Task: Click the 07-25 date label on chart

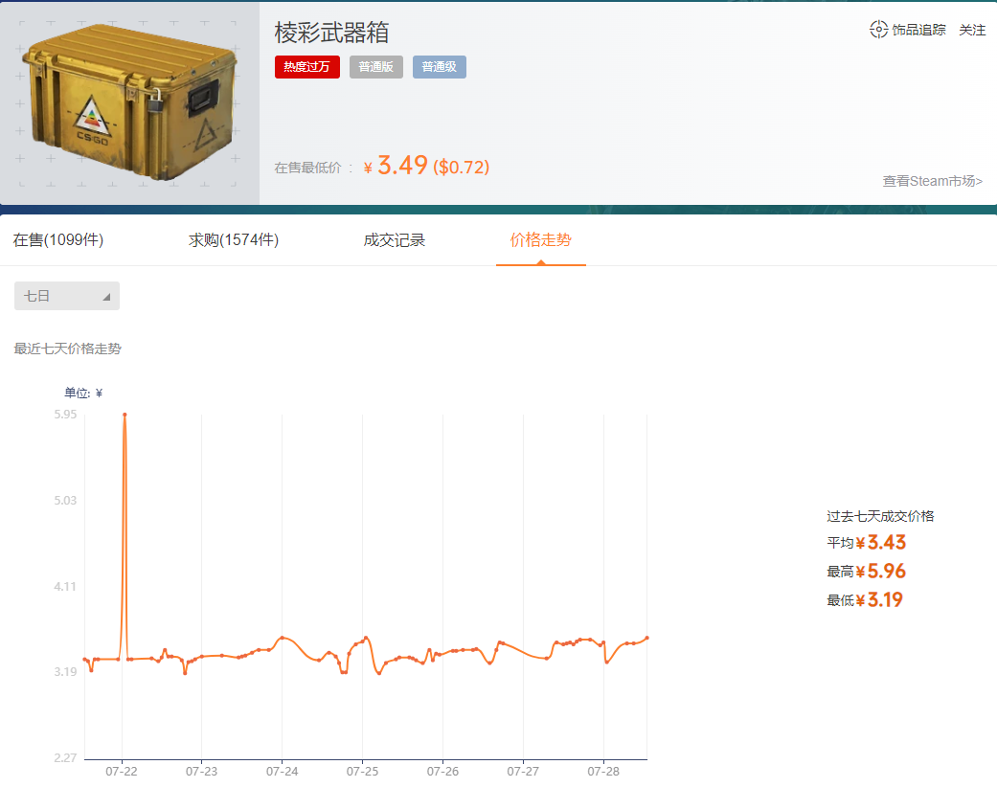Action: pos(362,770)
